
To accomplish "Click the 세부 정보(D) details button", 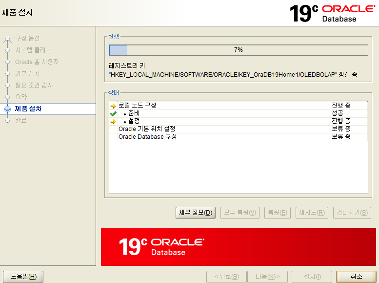I will coord(195,213).
